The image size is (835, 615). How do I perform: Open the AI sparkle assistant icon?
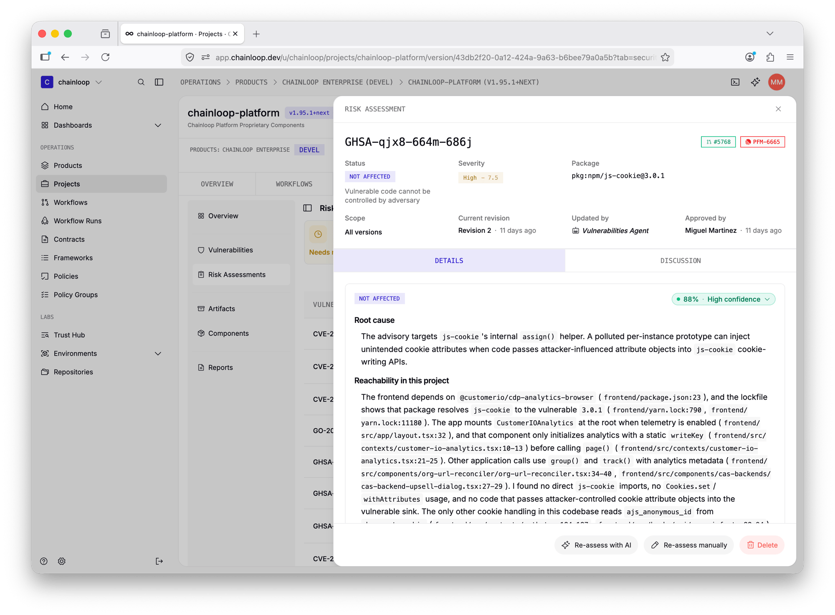pyautogui.click(x=755, y=82)
